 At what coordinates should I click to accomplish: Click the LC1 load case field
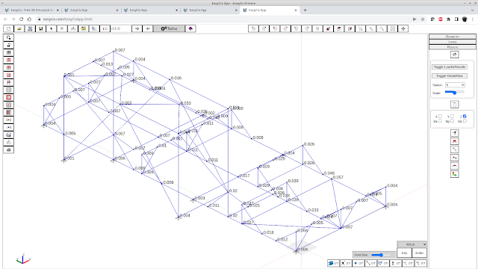120,28
